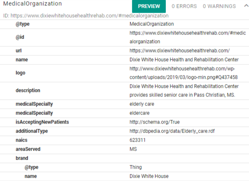
Task: Select the @id property label
Action: pos(20,37)
